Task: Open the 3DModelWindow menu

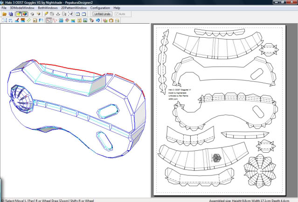Action: (x=22, y=8)
